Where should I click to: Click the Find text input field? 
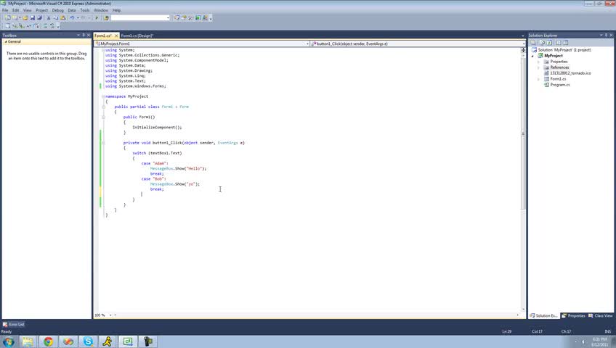click(x=138, y=17)
